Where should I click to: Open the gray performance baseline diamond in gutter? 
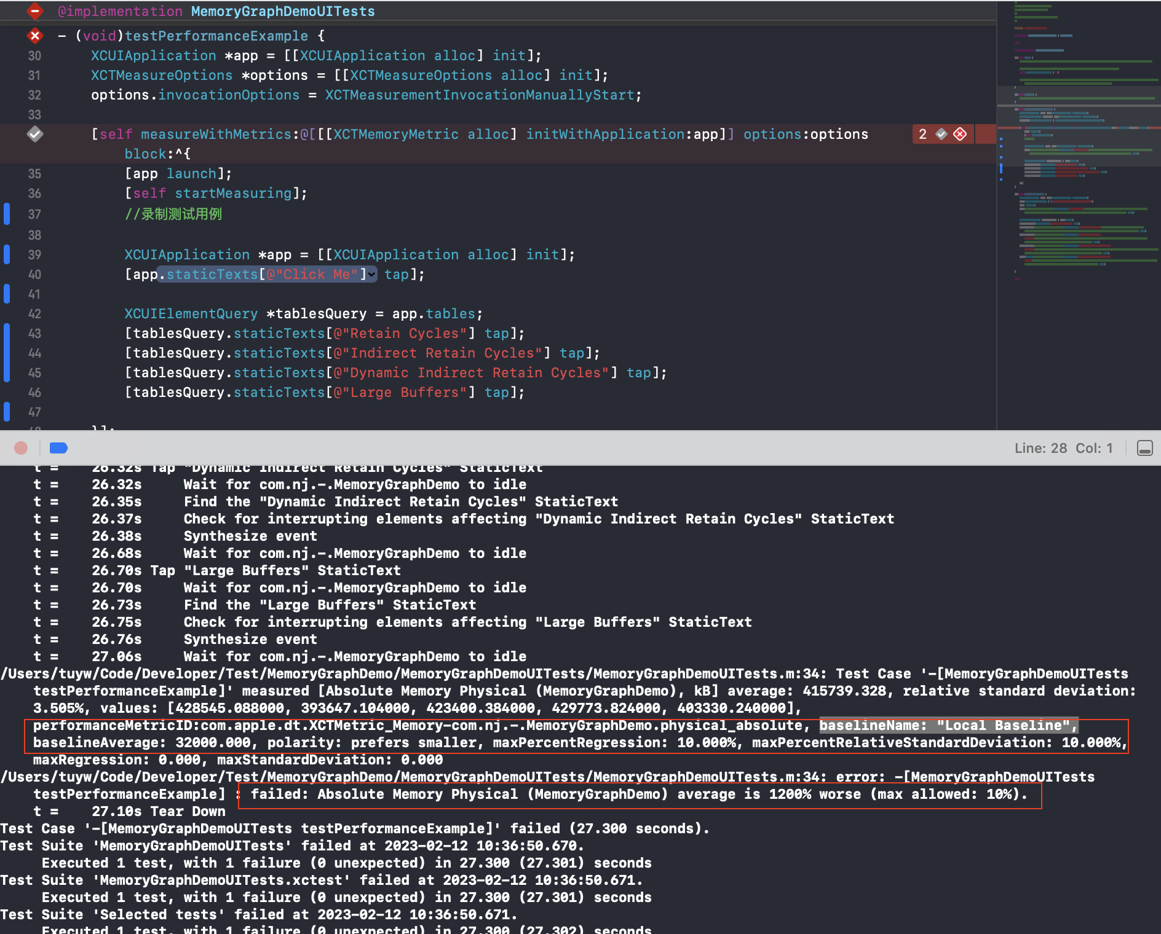pos(35,134)
